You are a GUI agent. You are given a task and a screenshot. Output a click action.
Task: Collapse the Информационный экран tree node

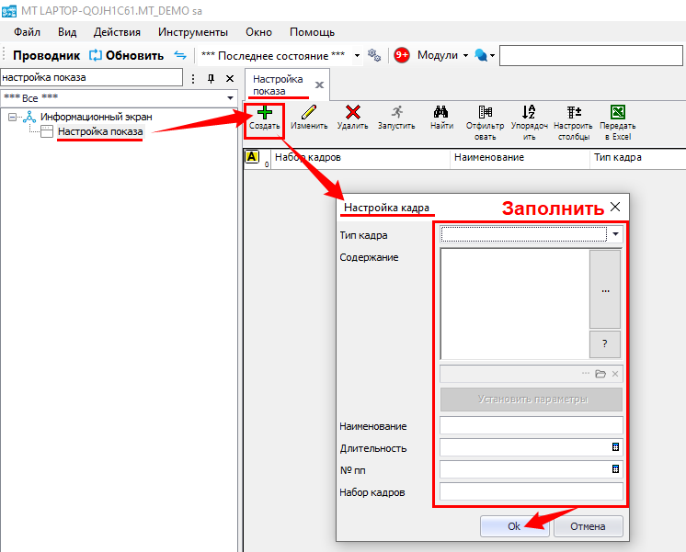pyautogui.click(x=12, y=117)
